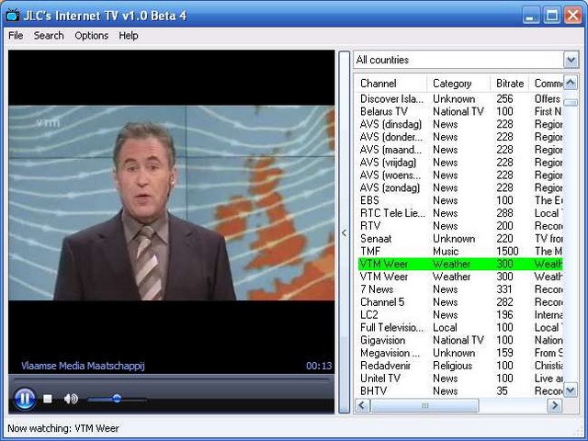The width and height of the screenshot is (588, 441).
Task: Click the Music category cell
Action: 446,251
